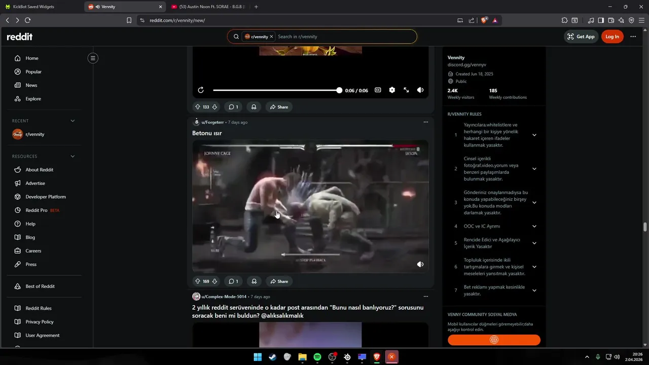Make the top video fullscreen

click(x=406, y=90)
